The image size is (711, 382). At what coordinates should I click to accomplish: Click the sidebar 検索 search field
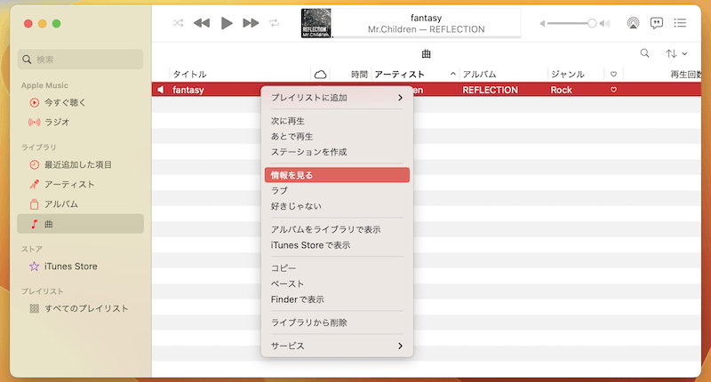pyautogui.click(x=80, y=60)
